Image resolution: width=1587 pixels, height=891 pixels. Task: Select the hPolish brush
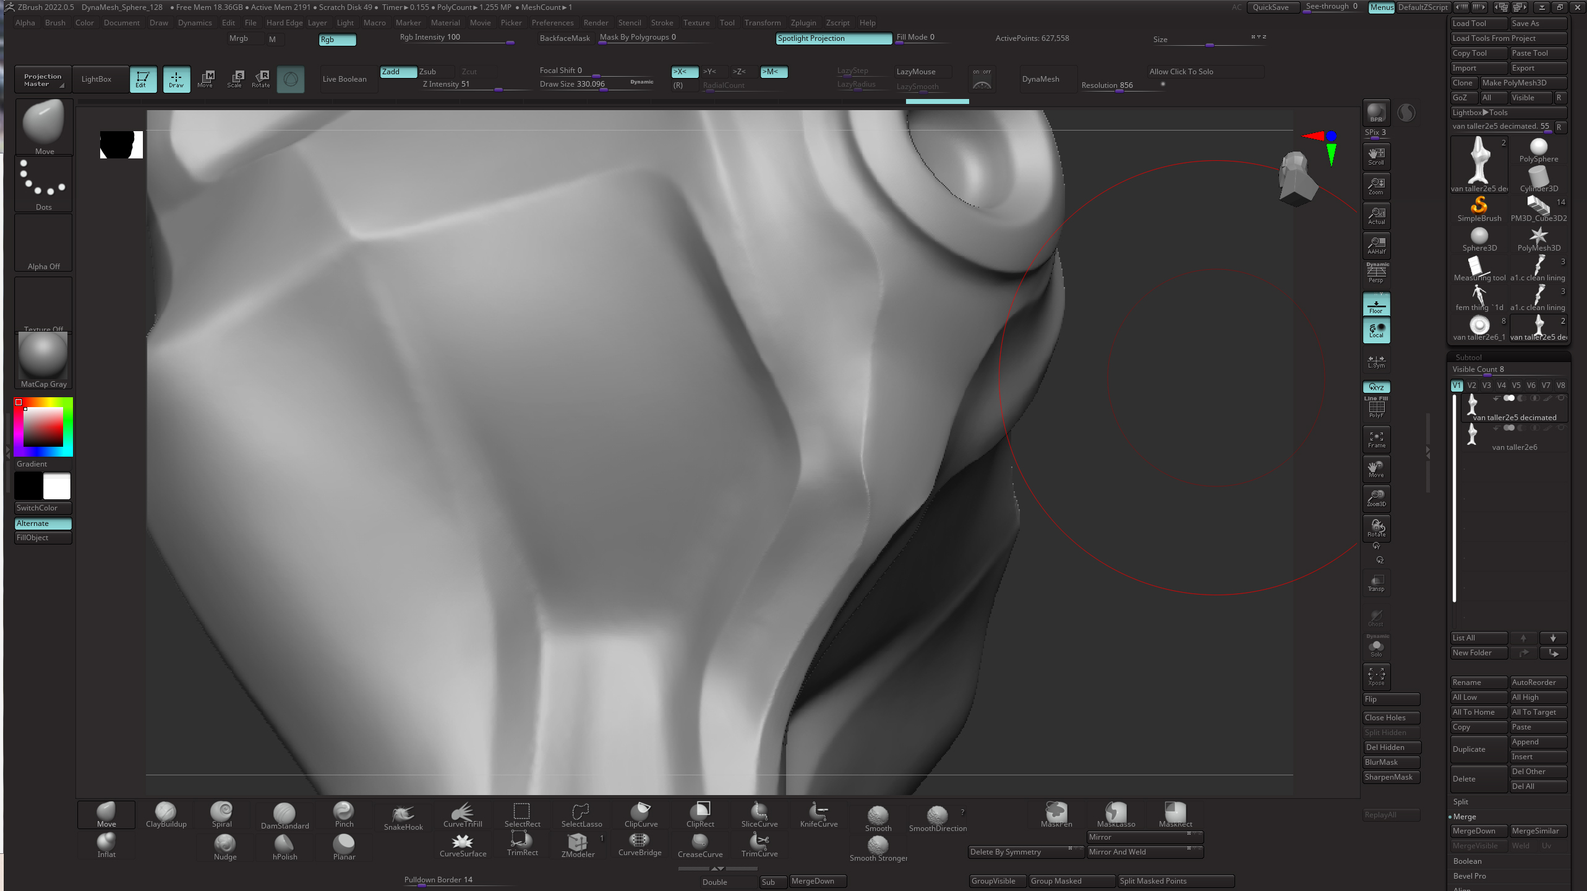click(x=284, y=846)
